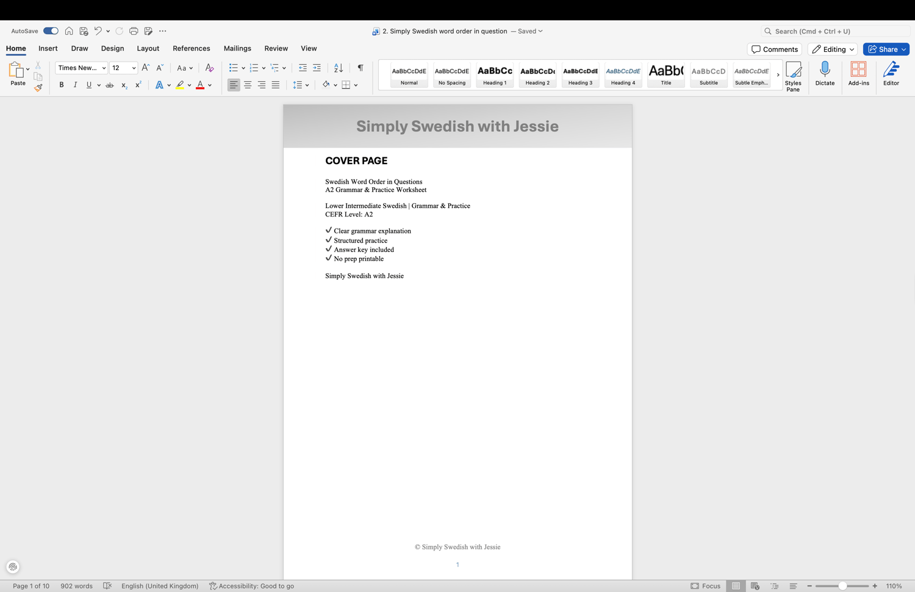Insert a numbered list
Screen dimensions: 915x592
coord(254,68)
